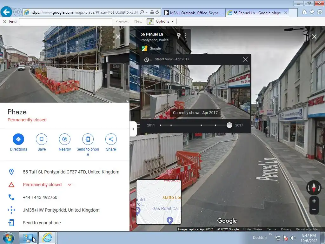Image resolution: width=325 pixels, height=244 pixels.
Task: Click the 55 Taff St address text
Action: 71,172
